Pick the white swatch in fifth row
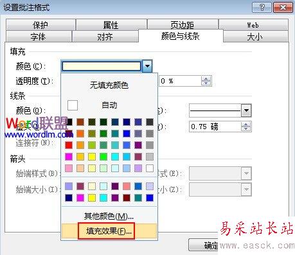 coord(150,168)
